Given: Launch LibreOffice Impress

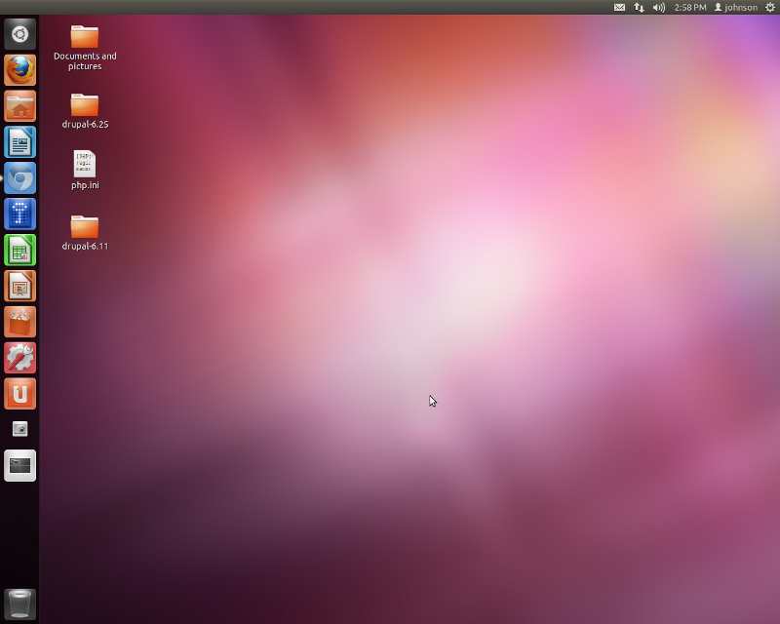Looking at the screenshot, I should point(19,286).
